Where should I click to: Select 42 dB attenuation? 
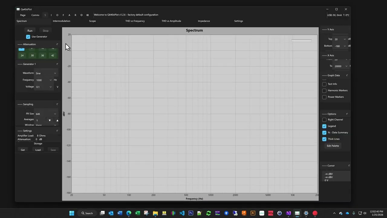pyautogui.click(x=53, y=55)
